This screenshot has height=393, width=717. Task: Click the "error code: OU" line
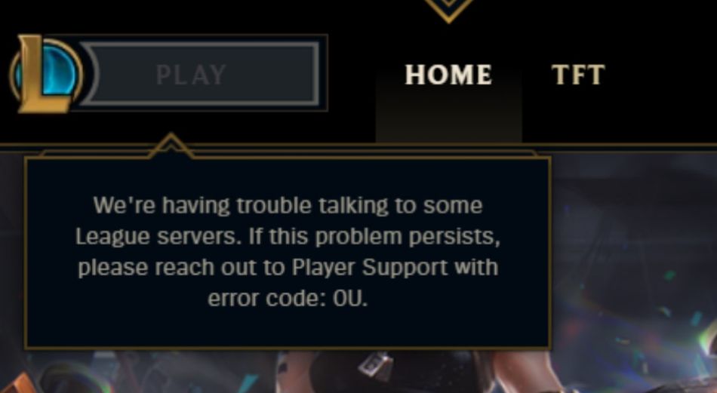[288, 299]
